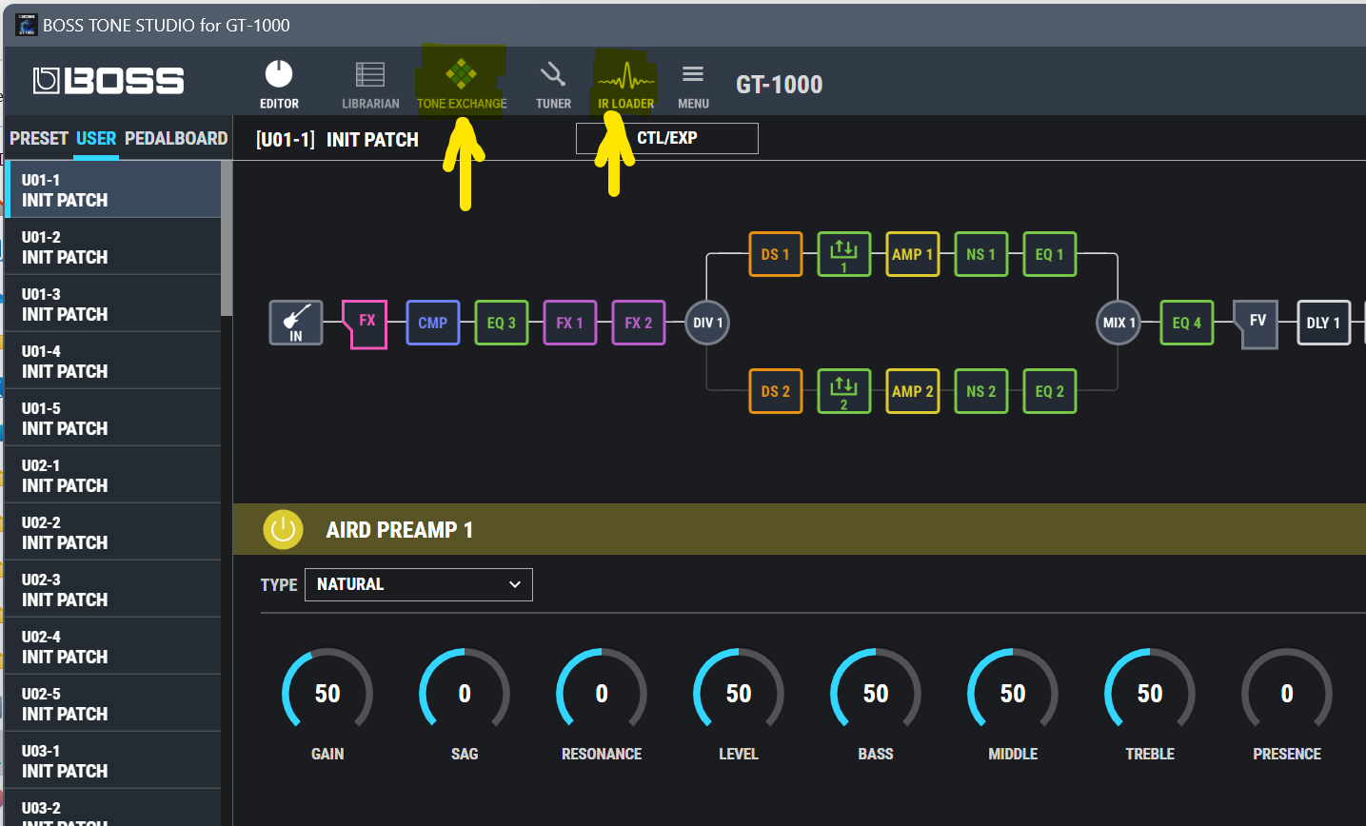The height and width of the screenshot is (826, 1366).
Task: Open the Editor knob icon
Action: coord(279,74)
